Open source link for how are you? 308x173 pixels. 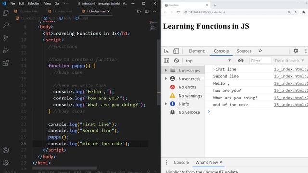pos(291,90)
